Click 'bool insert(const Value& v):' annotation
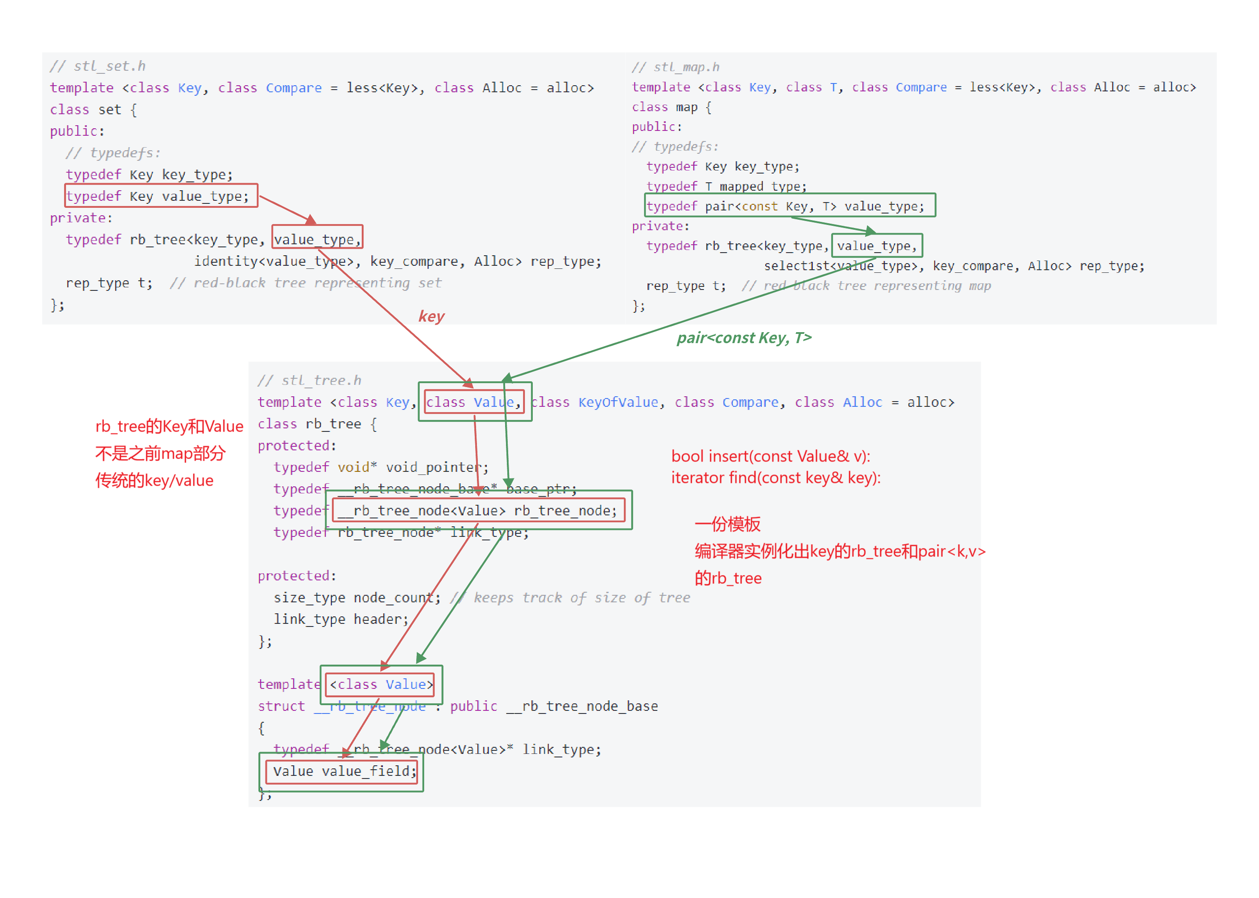 771,456
